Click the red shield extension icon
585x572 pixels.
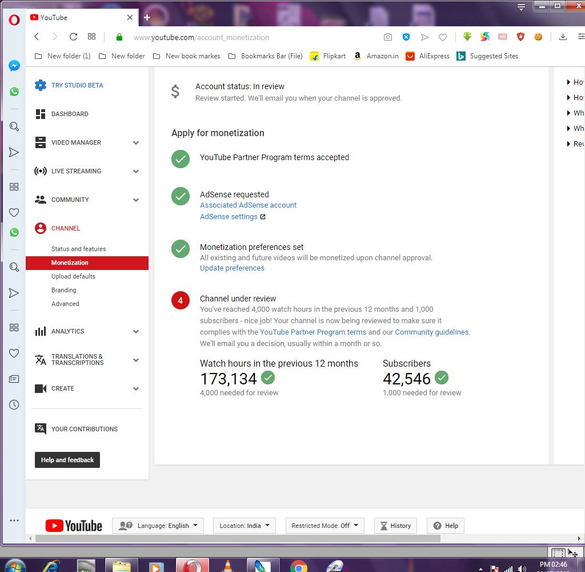(520, 37)
